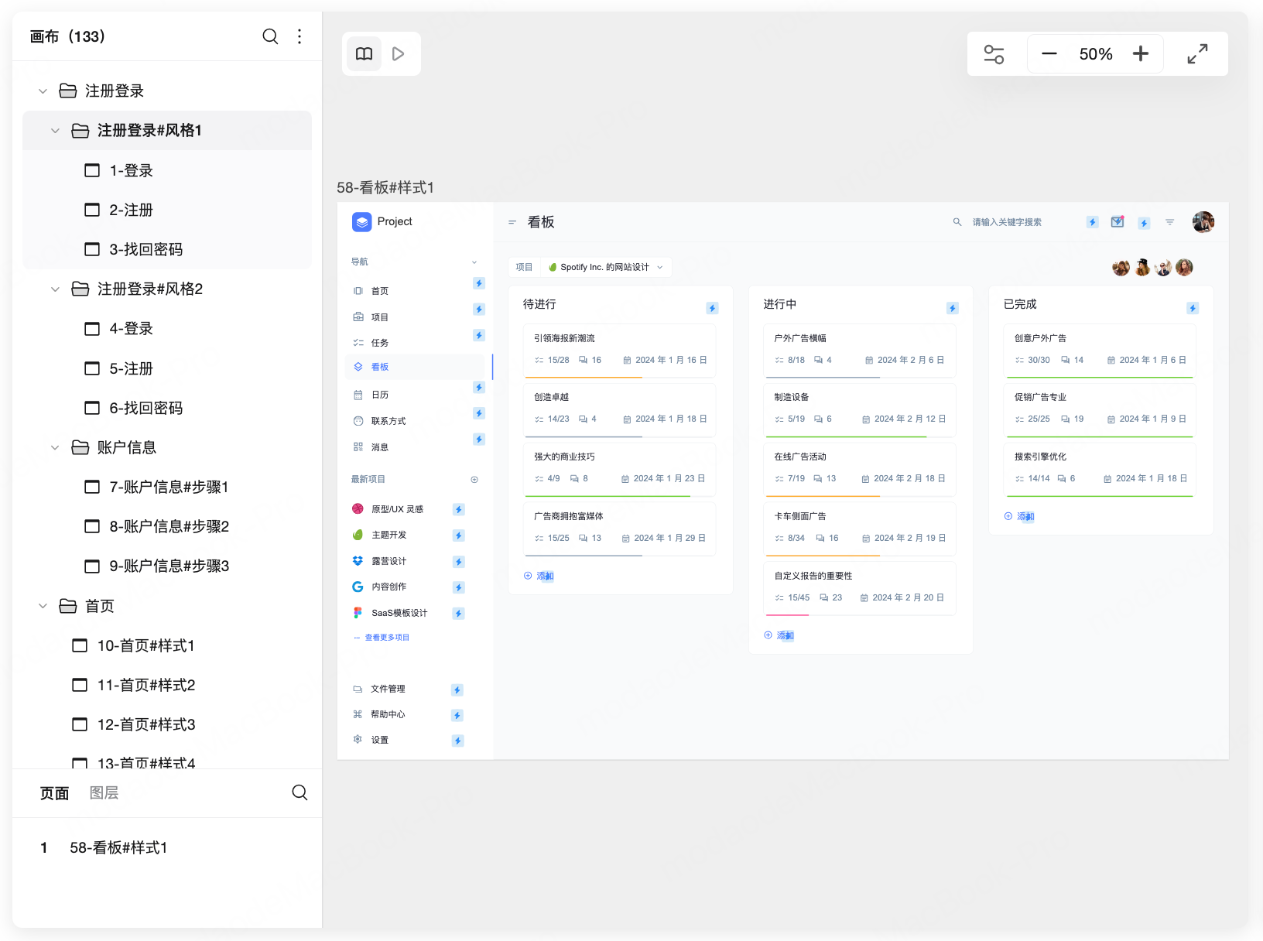Open 内容创作 Google project
1263x941 pixels.
388,587
